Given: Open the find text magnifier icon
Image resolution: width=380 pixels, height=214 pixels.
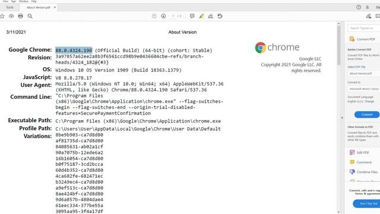Looking at the screenshot, I should pyautogui.click(x=30, y=16).
